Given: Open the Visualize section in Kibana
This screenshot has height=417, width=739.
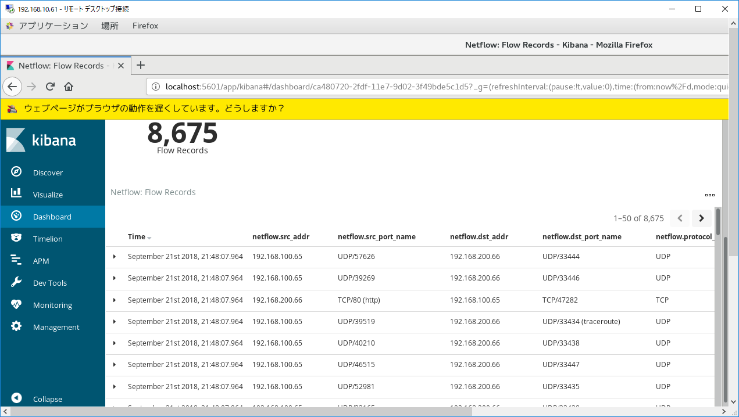Looking at the screenshot, I should [x=49, y=194].
